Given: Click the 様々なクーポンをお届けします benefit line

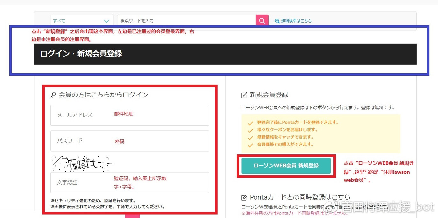Looking at the screenshot, I should pyautogui.click(x=287, y=130).
